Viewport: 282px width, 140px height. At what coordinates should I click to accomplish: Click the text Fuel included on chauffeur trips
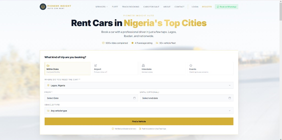[x=154, y=129]
